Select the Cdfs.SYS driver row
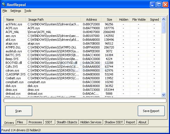The height and width of the screenshot is (134, 170). tap(83, 67)
